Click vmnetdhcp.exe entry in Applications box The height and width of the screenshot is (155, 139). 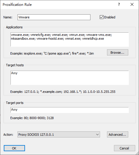[93, 39]
